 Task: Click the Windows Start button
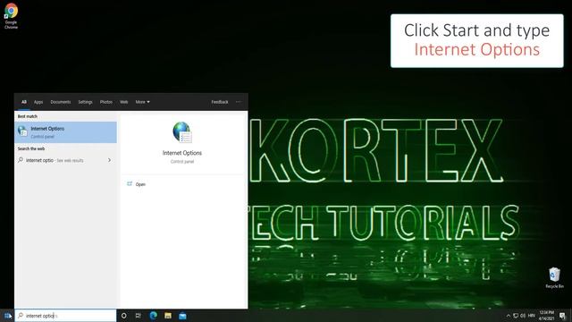pyautogui.click(x=7, y=316)
